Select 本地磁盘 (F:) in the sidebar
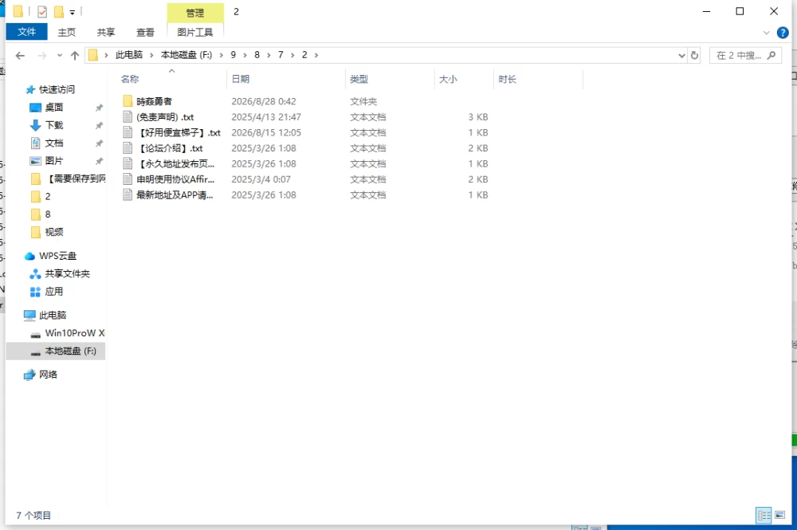Image resolution: width=797 pixels, height=530 pixels. (56, 351)
